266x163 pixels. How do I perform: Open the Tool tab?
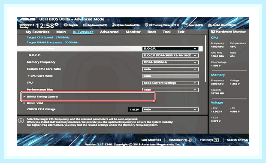tap(166, 32)
